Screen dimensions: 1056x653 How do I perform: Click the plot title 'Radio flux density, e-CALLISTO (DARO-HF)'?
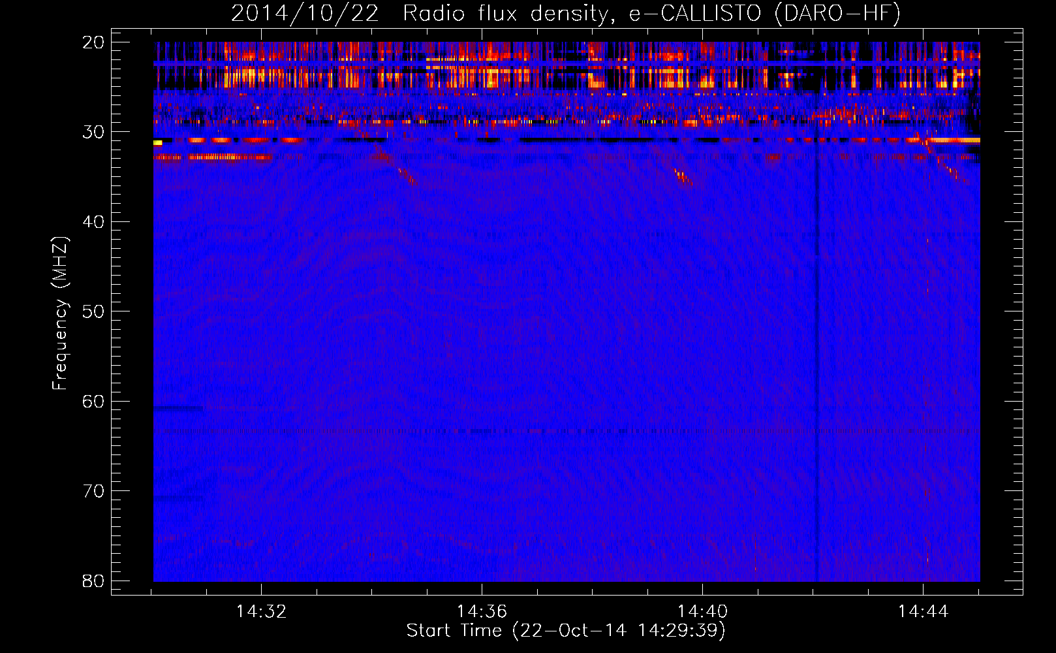pos(651,13)
